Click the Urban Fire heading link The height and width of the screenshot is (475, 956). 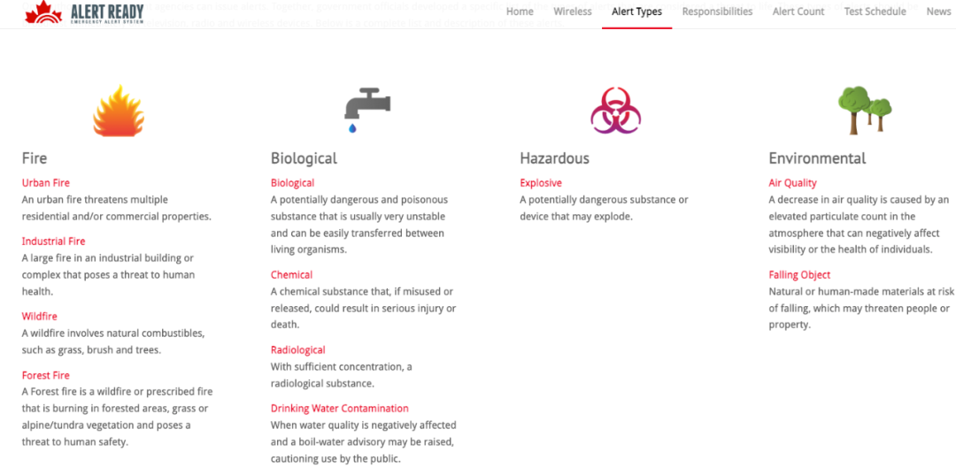(46, 183)
